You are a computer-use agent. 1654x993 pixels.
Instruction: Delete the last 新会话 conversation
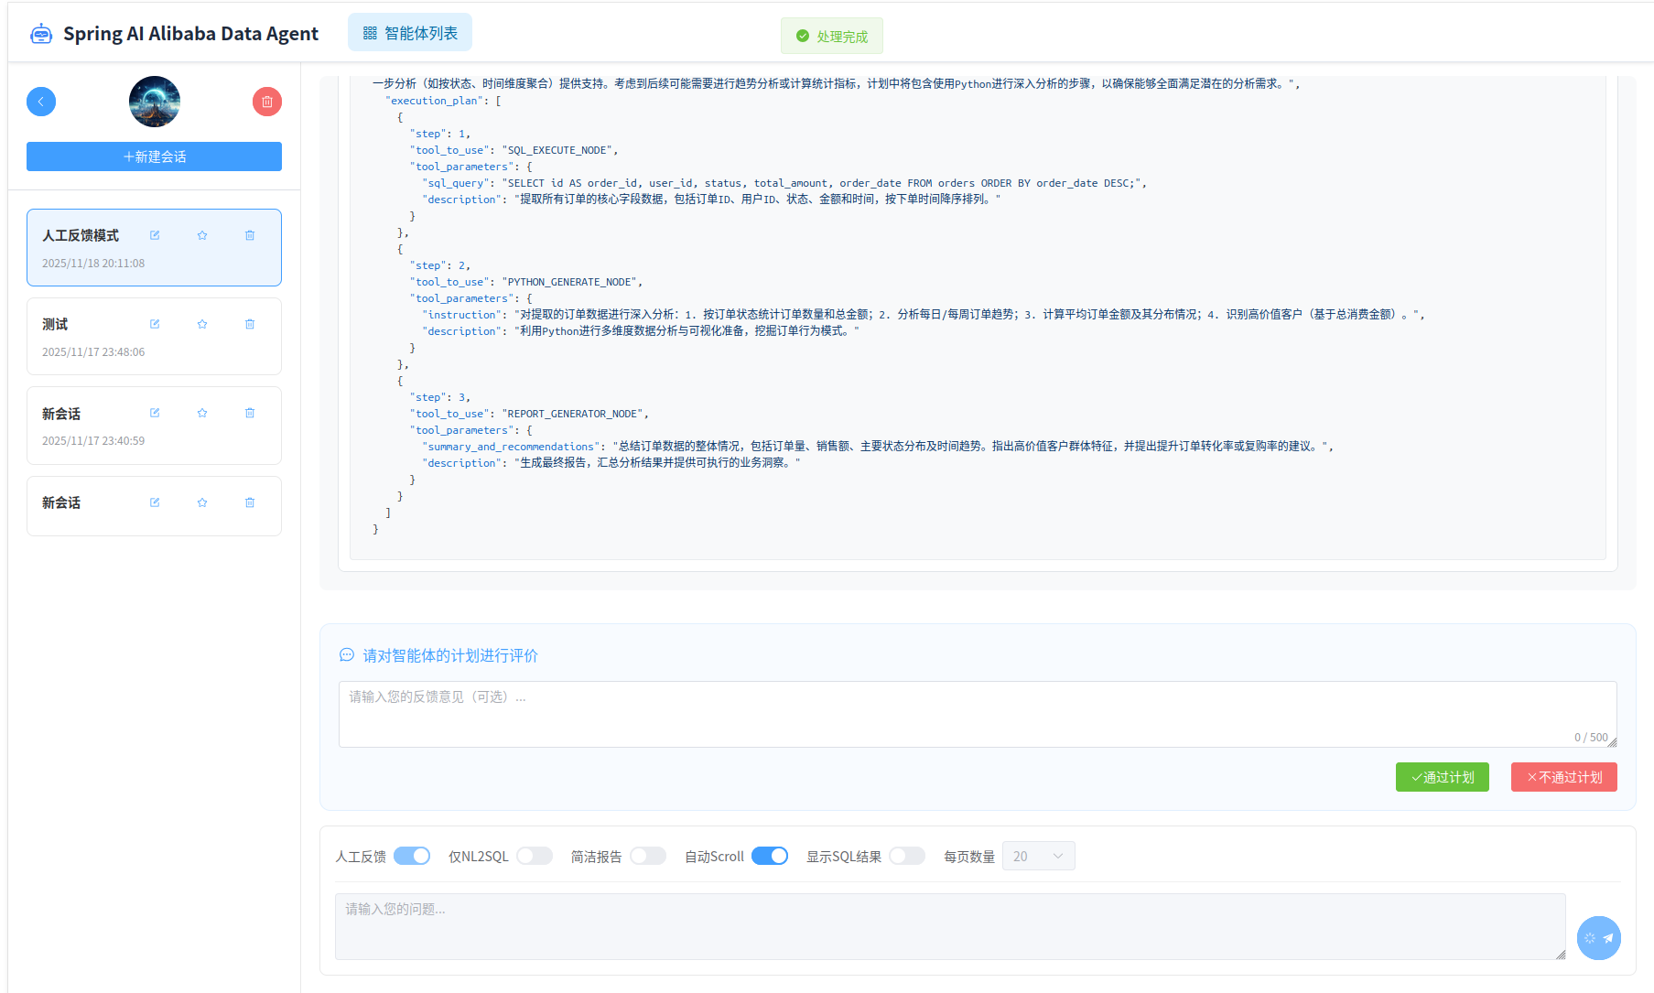pyautogui.click(x=250, y=502)
